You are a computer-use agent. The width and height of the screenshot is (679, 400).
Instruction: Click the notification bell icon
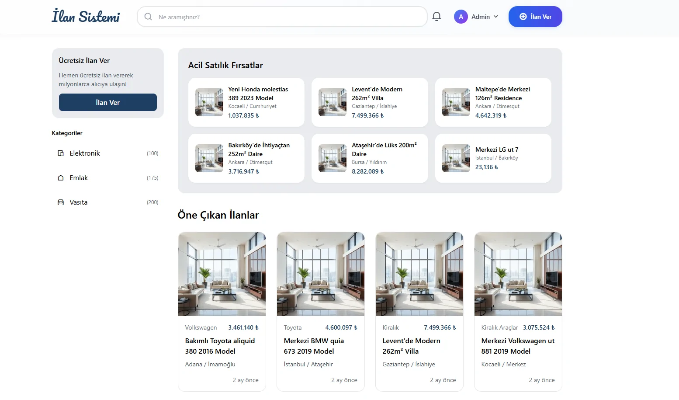pos(436,17)
